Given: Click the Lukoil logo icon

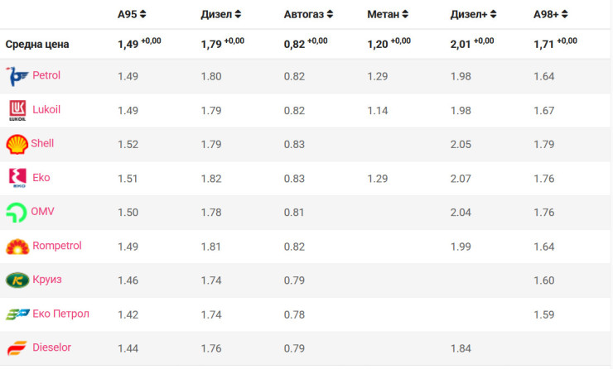Looking at the screenshot, I should coord(17,110).
